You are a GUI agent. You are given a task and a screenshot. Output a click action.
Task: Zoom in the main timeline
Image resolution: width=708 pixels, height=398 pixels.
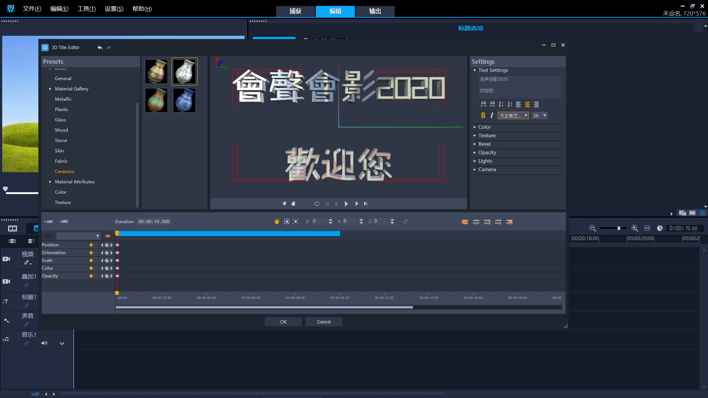635,228
